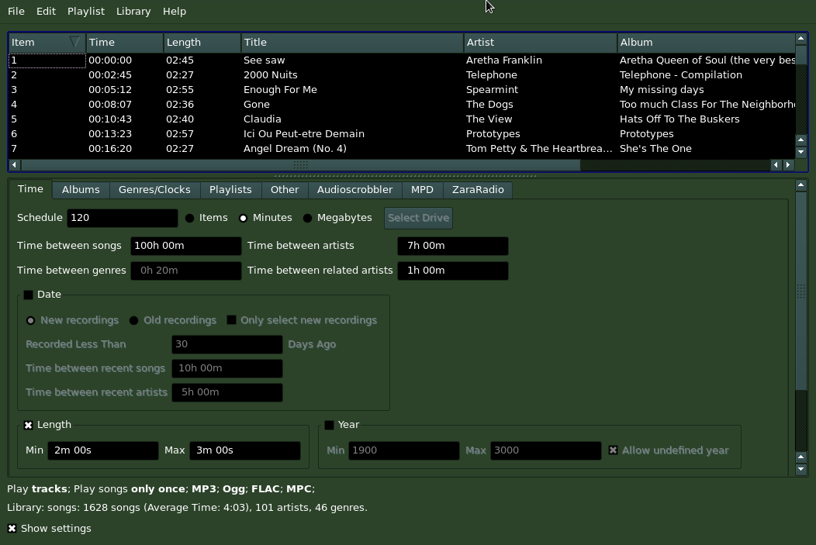Click the Length Min field

click(103, 450)
